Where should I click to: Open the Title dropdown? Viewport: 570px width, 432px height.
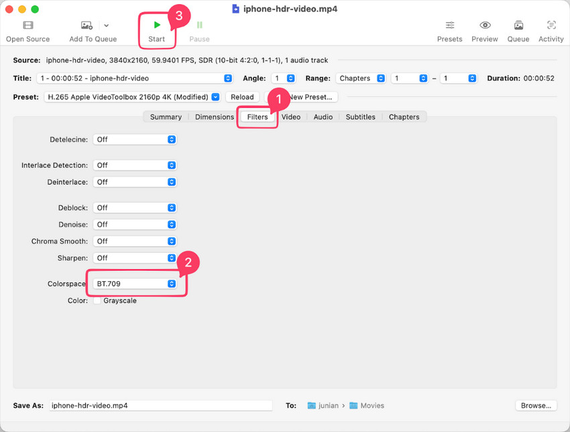tap(135, 78)
